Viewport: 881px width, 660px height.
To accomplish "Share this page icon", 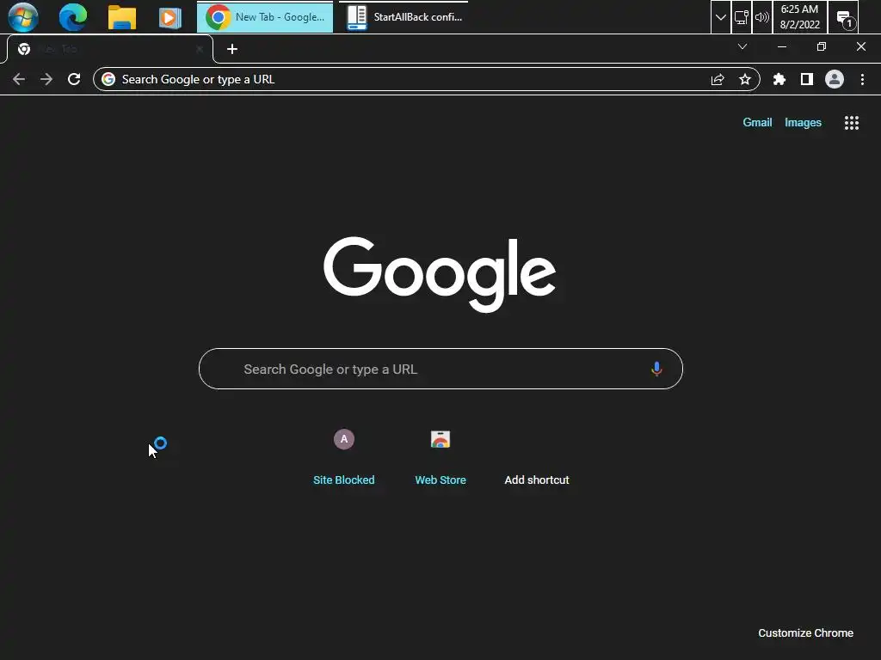I will 718,79.
